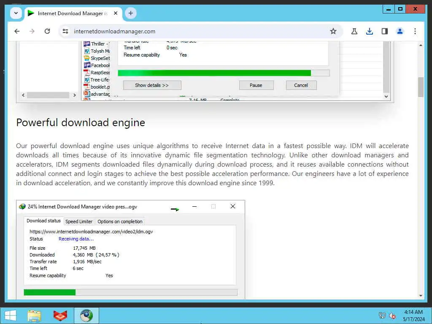Screen dimensions: 432x324
Task: Switch to Options on completion tab
Action: click(x=120, y=221)
